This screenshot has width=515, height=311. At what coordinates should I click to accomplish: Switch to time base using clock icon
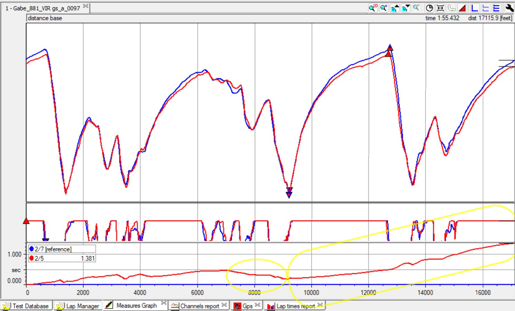429,8
